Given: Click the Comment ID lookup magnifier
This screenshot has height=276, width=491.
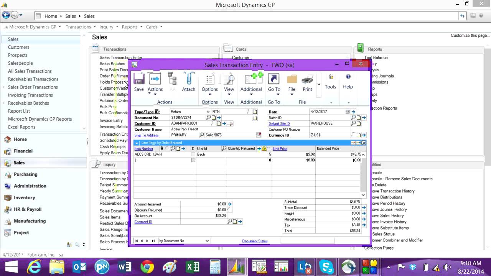Looking at the screenshot, I should (230, 222).
